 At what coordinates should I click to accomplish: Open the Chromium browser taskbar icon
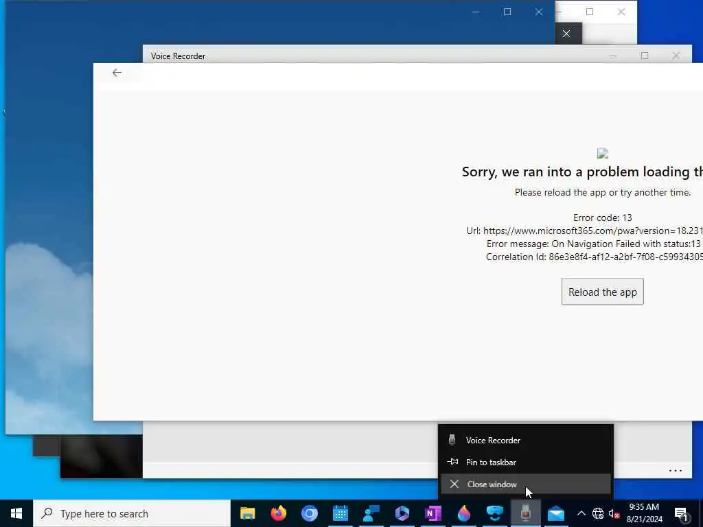point(310,513)
